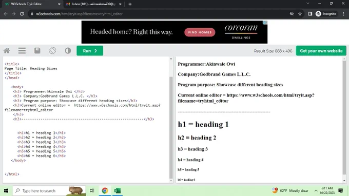
Task: Change editor orientation with rotate icon
Action: tap(52, 51)
